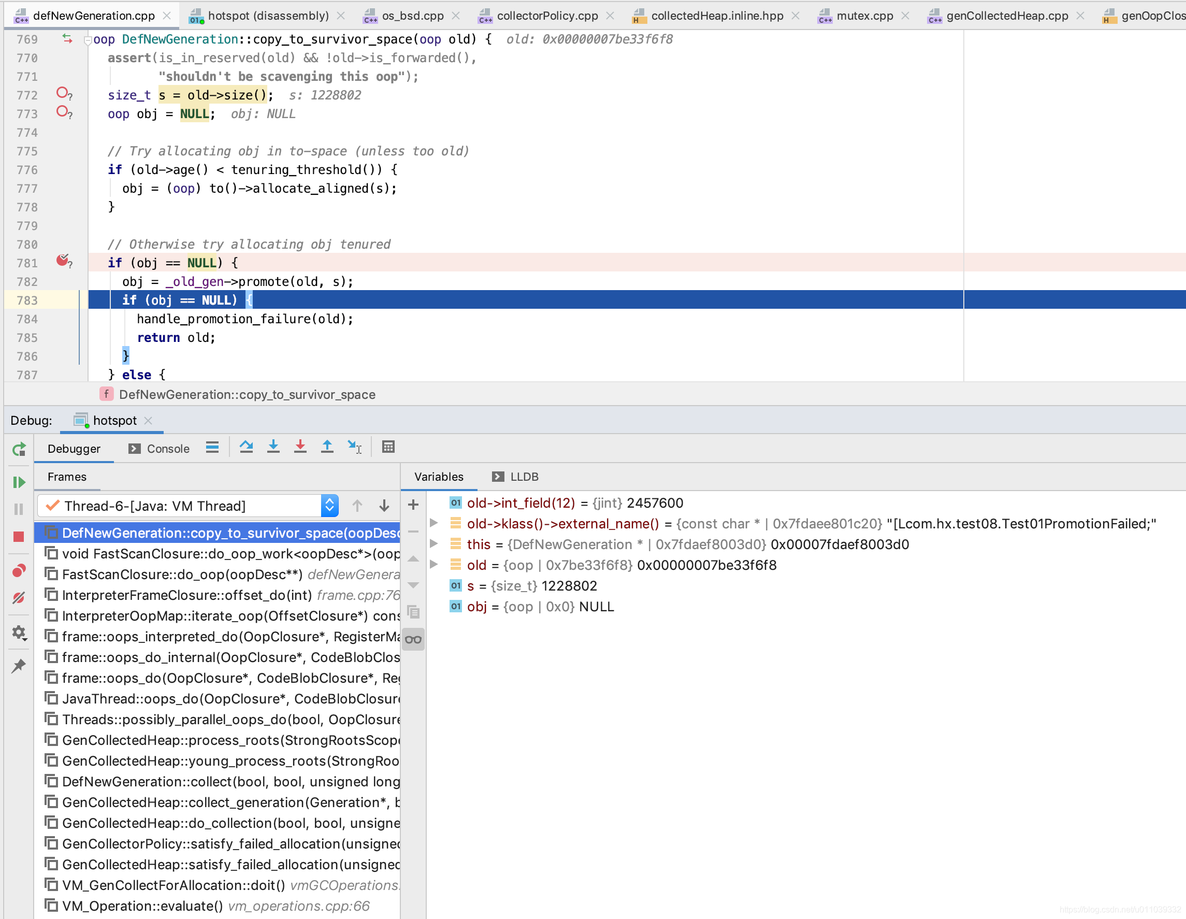Click the Run to Cursor icon

coord(354,447)
